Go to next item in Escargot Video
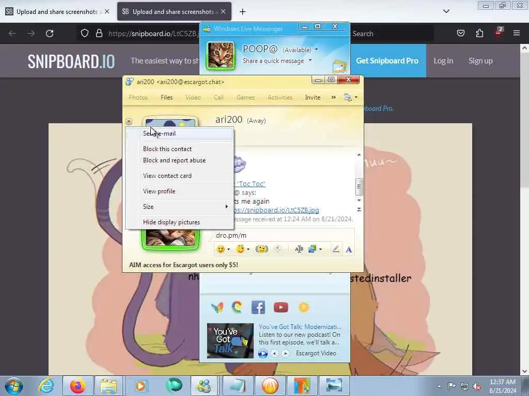Screen dimensions: 529x396 pyautogui.click(x=285, y=353)
